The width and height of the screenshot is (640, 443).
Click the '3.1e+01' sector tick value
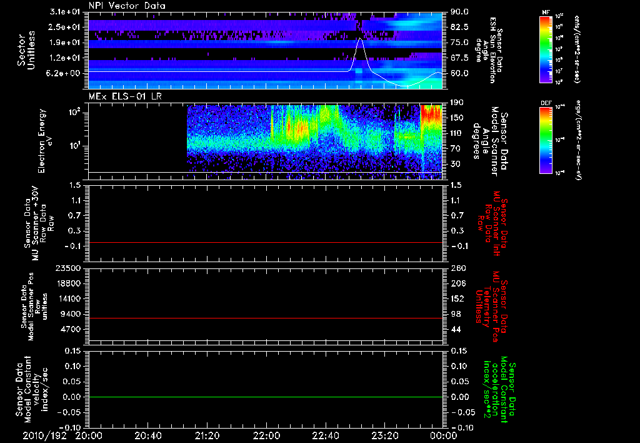(x=65, y=12)
